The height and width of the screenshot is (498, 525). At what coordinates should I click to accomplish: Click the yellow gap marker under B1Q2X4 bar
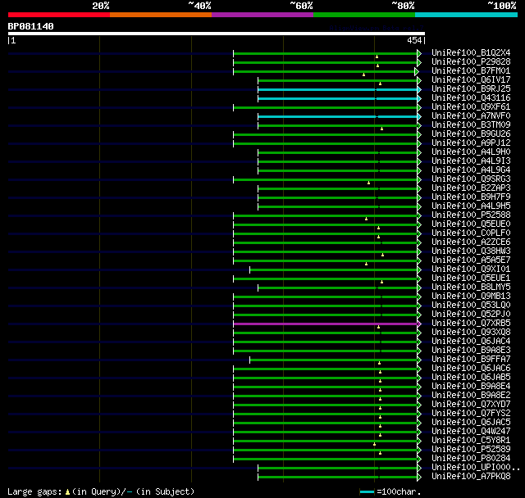coord(377,57)
